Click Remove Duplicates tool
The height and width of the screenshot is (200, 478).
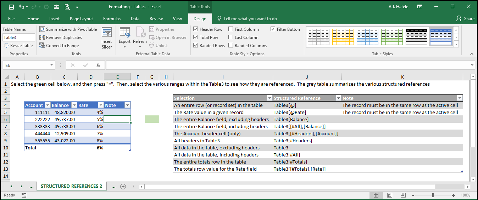(61, 38)
